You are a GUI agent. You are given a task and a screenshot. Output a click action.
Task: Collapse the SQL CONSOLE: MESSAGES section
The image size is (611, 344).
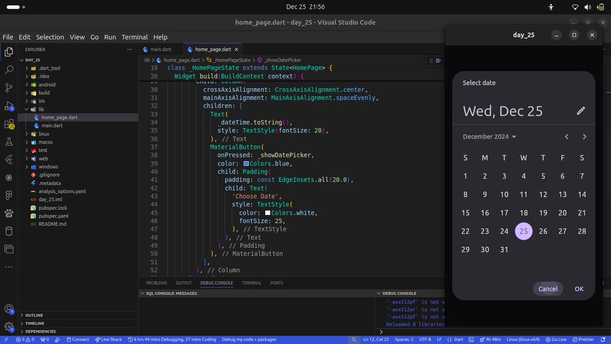tap(171, 294)
